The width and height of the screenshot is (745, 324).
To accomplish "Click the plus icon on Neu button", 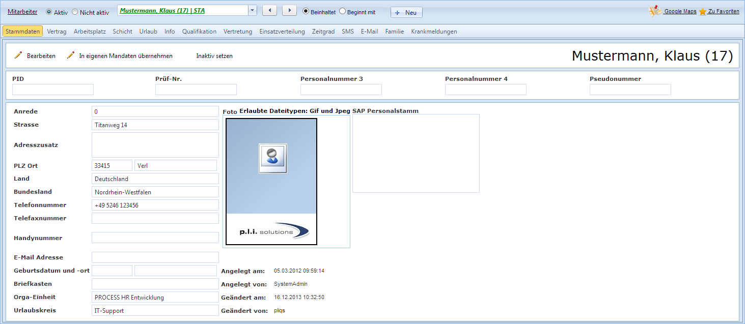I will (x=397, y=12).
